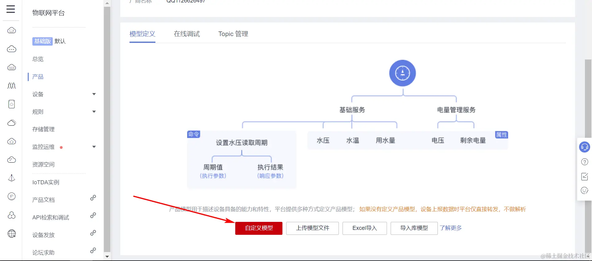The image size is (592, 261).
Task: Select 产品 in the sidebar
Action: 38,76
